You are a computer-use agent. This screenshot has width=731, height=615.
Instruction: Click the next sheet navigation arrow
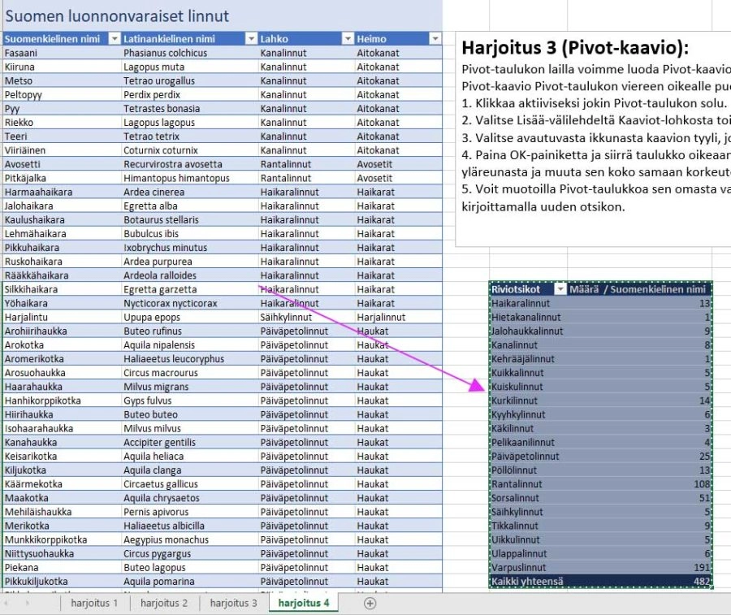28,604
